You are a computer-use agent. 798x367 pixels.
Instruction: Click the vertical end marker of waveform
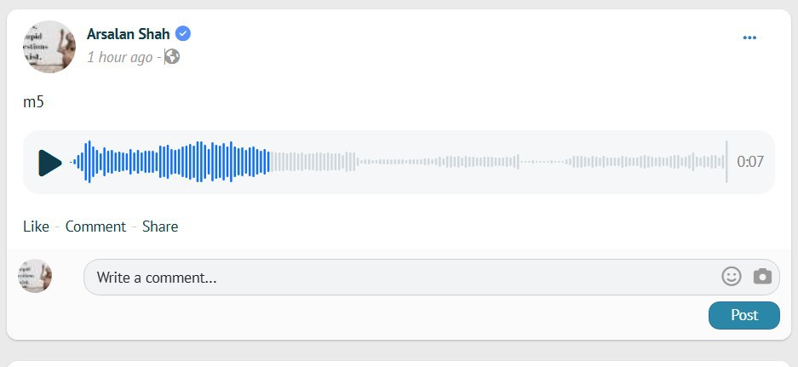point(726,162)
